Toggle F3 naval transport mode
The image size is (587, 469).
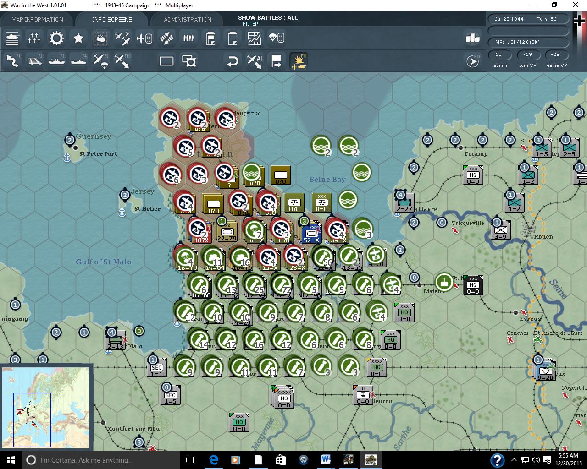pos(56,61)
